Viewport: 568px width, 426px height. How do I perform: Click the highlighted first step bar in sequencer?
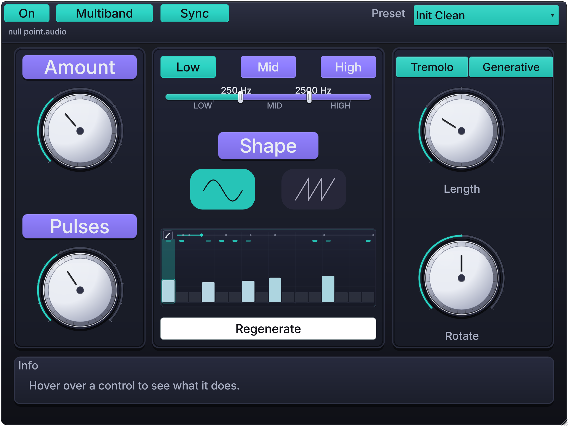(168, 291)
